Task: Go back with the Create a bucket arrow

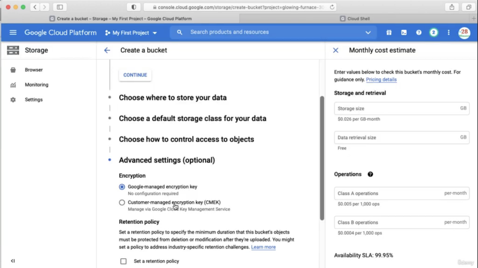Action: (107, 50)
